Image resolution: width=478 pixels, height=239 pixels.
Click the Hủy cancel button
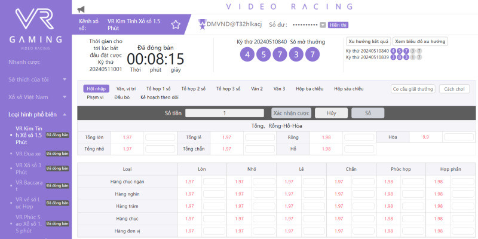pyautogui.click(x=331, y=113)
